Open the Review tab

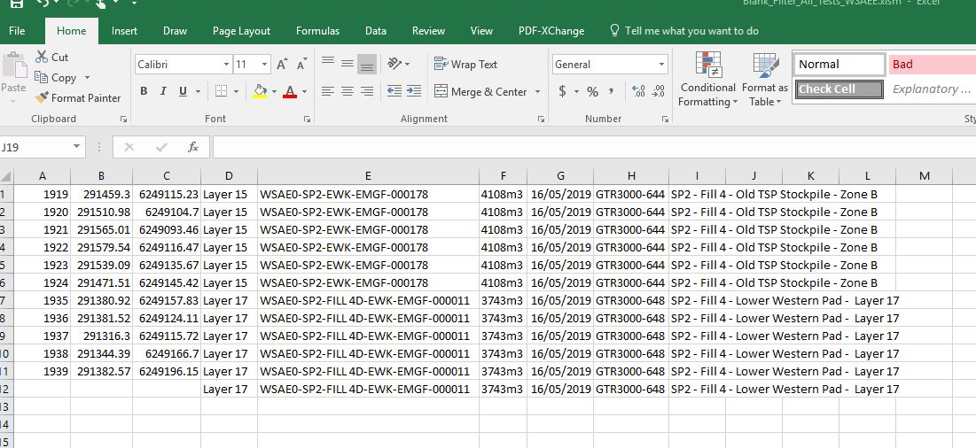point(428,30)
